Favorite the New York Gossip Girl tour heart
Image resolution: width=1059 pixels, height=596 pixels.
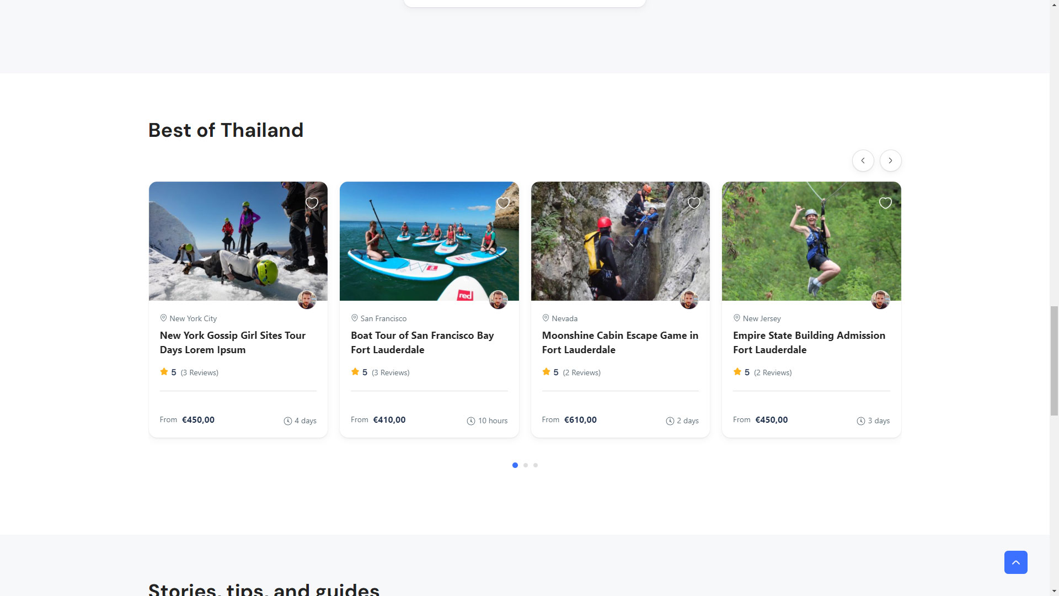[x=312, y=203]
